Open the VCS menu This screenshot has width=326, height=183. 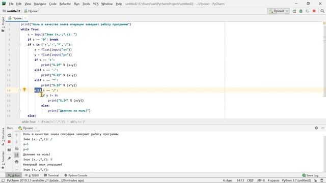click(96, 4)
